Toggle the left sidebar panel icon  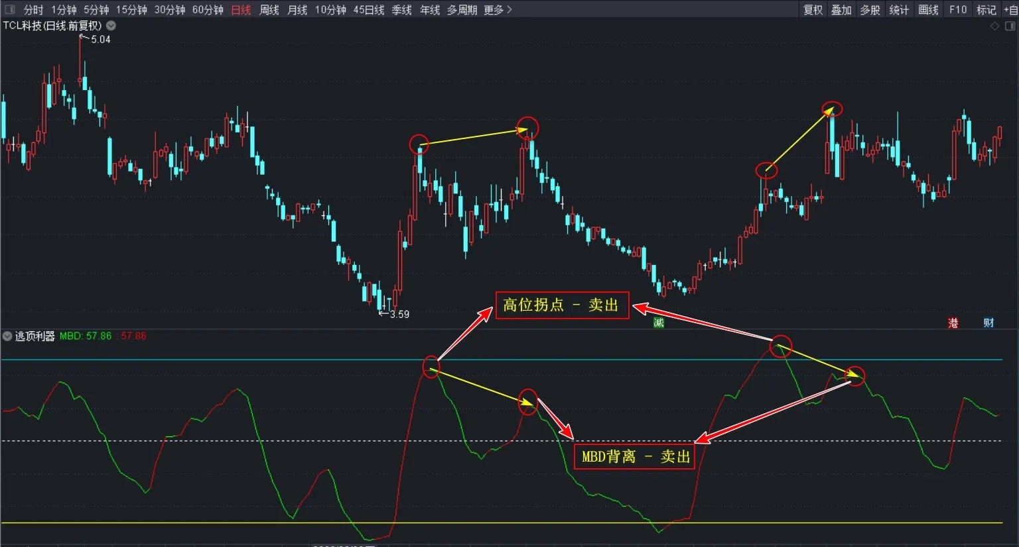click(x=9, y=9)
